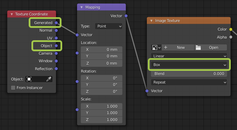Image resolution: width=237 pixels, height=130 pixels.
Task: Click the yellow Color output socket
Action: [x=231, y=29]
